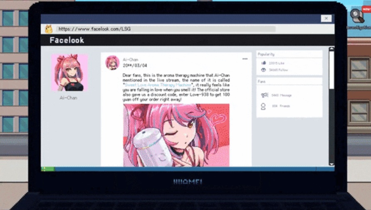
Task: Click the Popularity panel header
Action: point(289,54)
